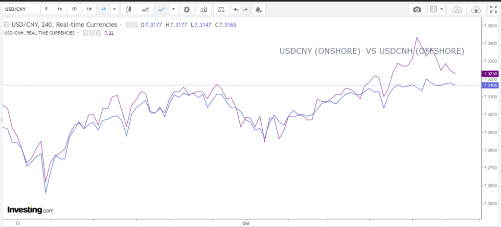This screenshot has height=227, width=501.
Task: Select the 1D timeframe
Action: (74, 9)
